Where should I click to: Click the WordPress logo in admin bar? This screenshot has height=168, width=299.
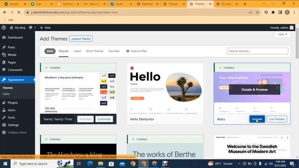[4, 28]
